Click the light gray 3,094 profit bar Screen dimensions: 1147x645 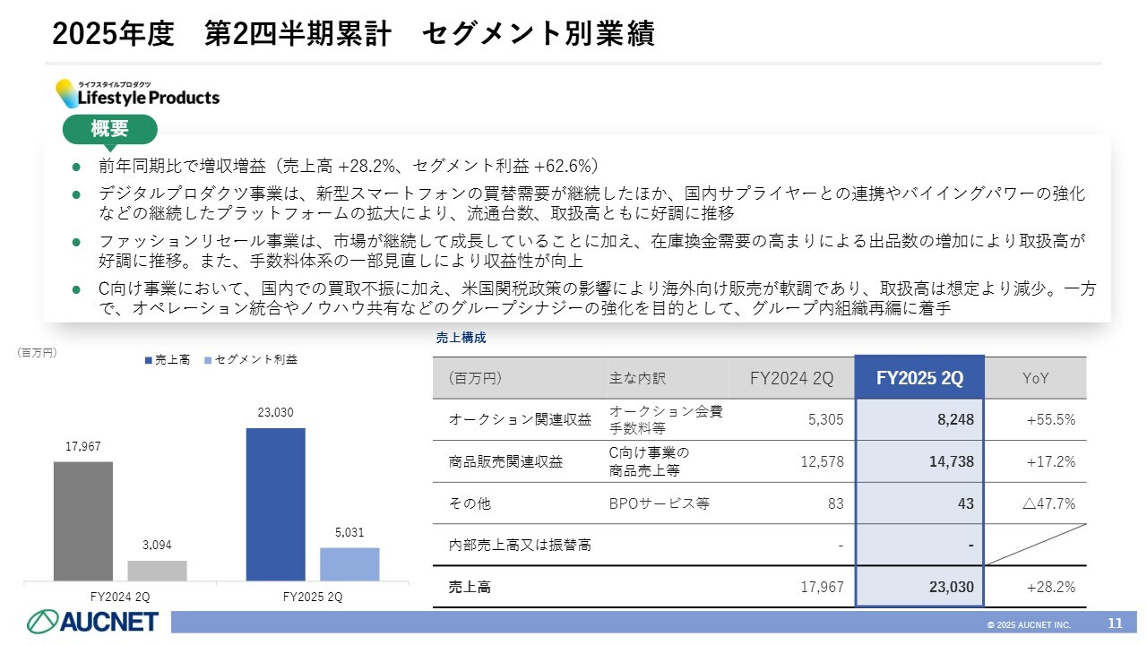click(157, 571)
